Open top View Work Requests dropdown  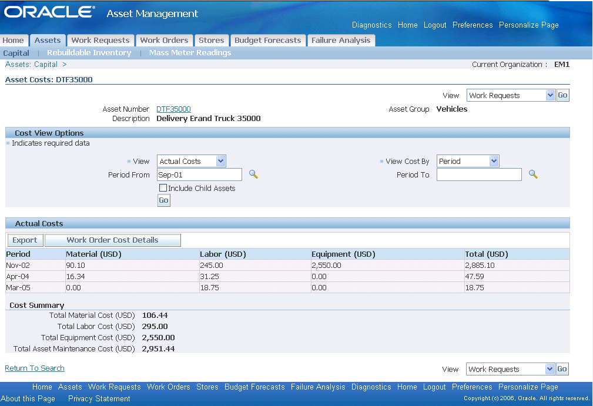coord(511,95)
